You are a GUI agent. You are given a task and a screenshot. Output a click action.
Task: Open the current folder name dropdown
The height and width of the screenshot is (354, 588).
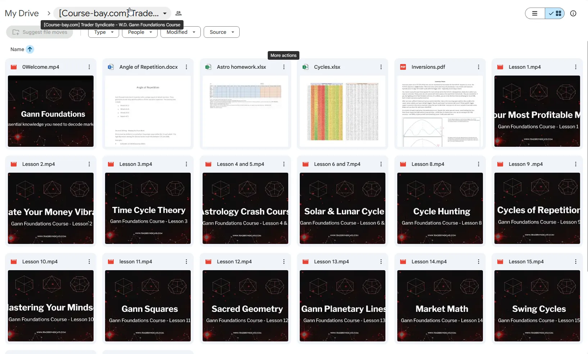[x=113, y=13]
